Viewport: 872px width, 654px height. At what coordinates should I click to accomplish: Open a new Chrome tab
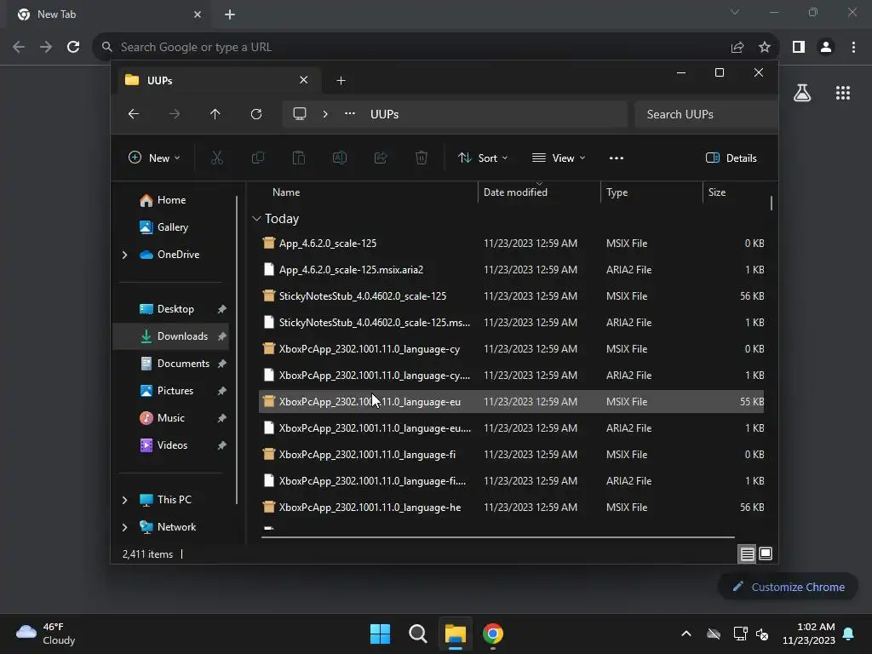point(230,14)
